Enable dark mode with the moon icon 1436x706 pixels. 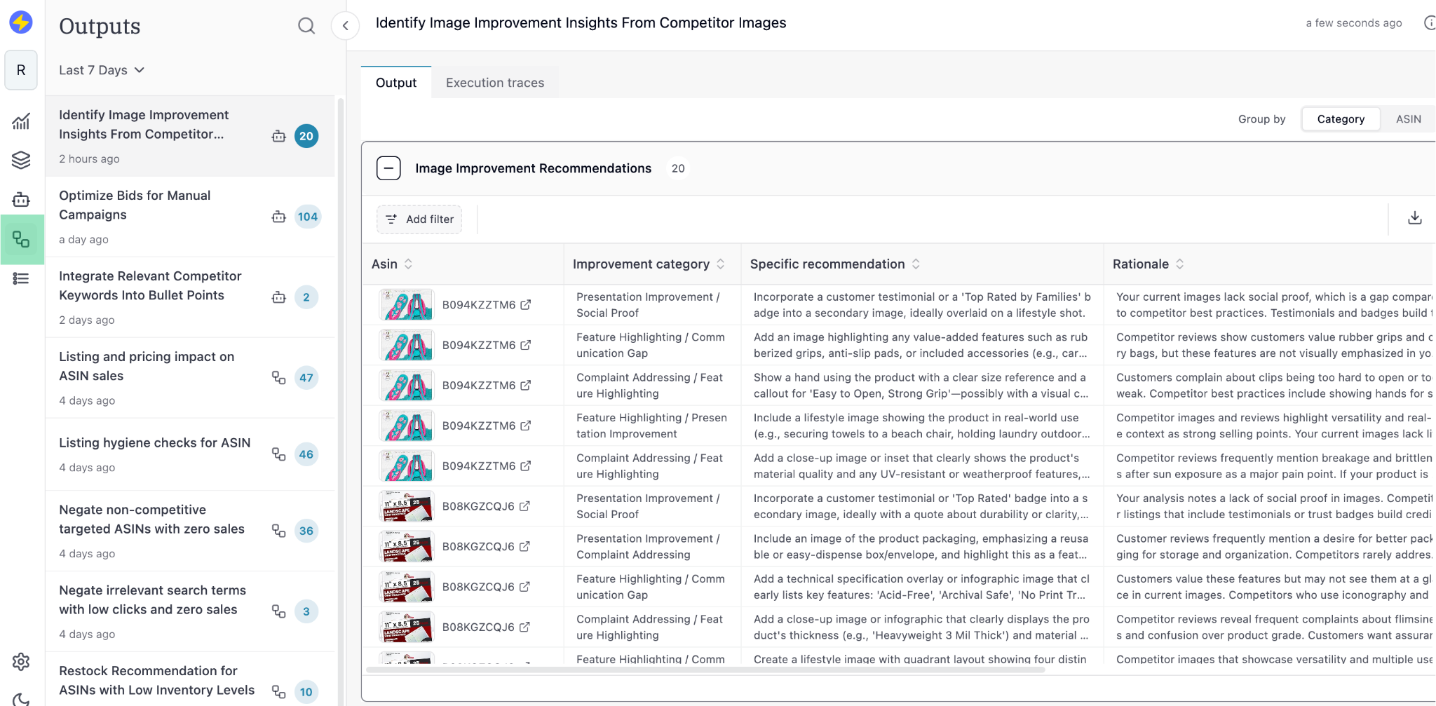[x=21, y=698]
